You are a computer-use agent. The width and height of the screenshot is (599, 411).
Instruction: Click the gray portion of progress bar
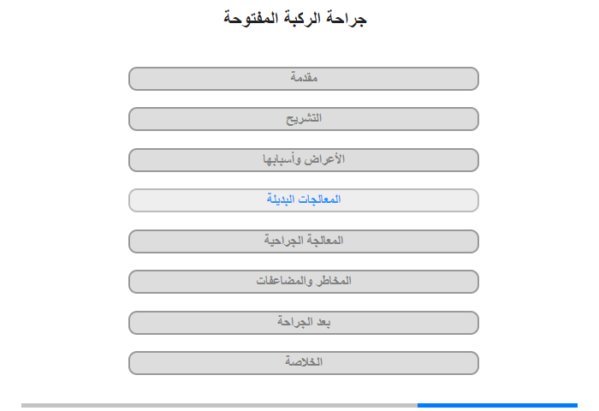[x=219, y=405]
